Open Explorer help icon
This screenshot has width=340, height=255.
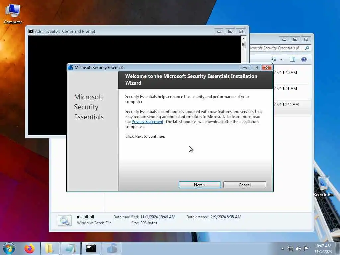point(304,59)
